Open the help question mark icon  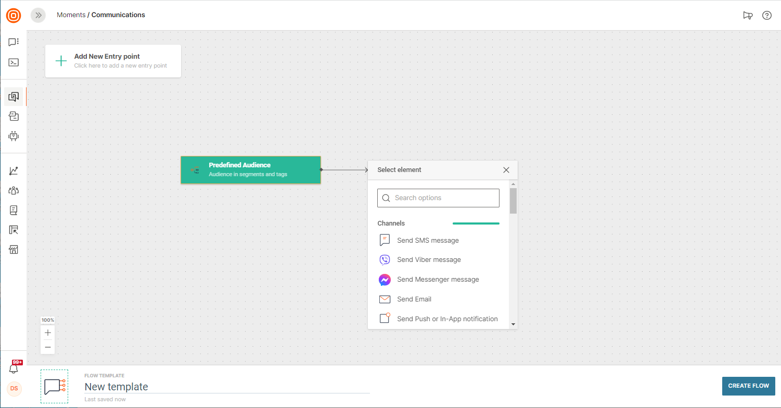766,16
